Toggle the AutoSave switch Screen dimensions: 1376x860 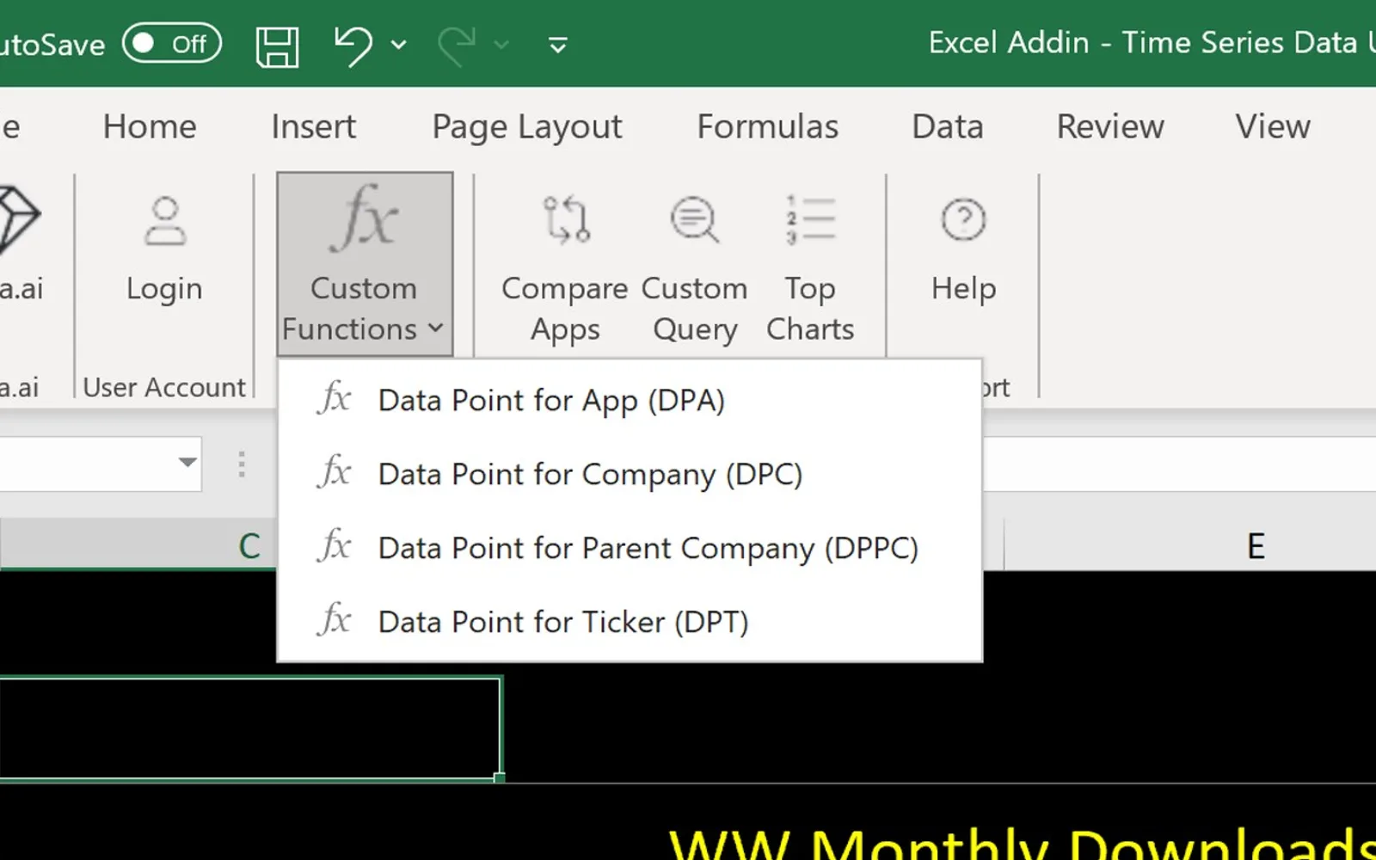(x=172, y=44)
